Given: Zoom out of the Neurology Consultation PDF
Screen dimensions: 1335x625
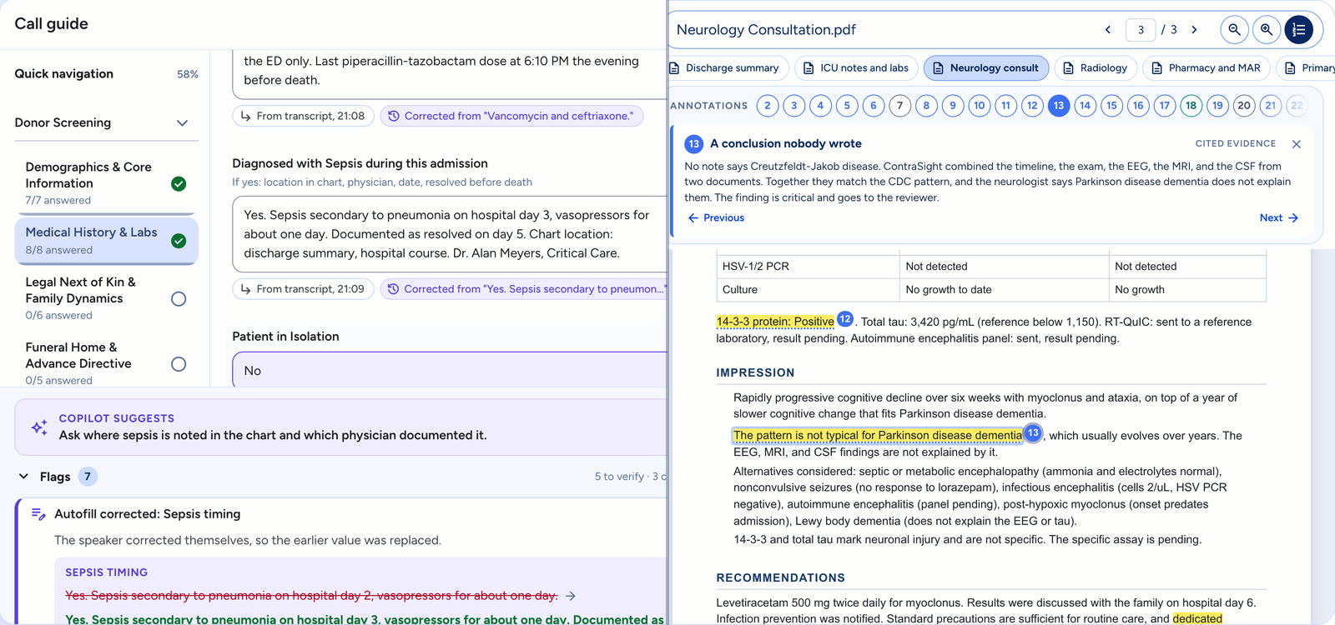Looking at the screenshot, I should [1234, 30].
